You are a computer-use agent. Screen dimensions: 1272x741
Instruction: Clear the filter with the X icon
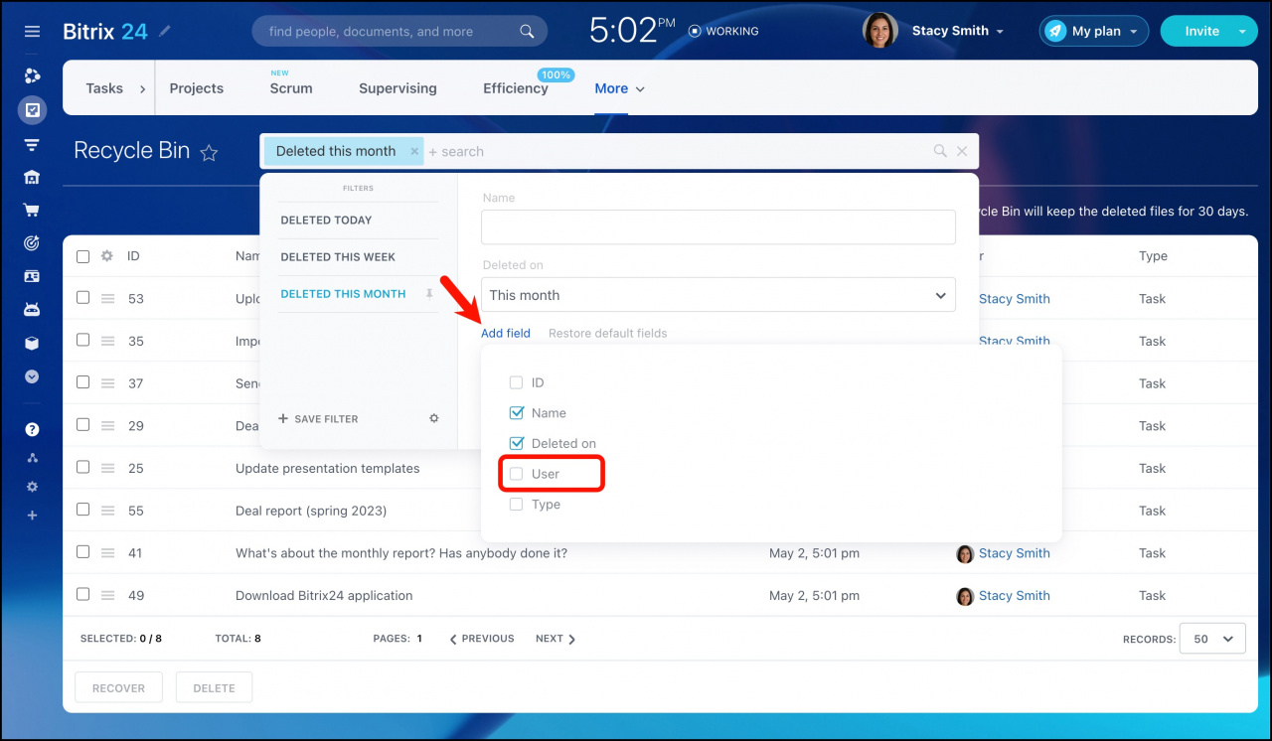click(x=962, y=151)
